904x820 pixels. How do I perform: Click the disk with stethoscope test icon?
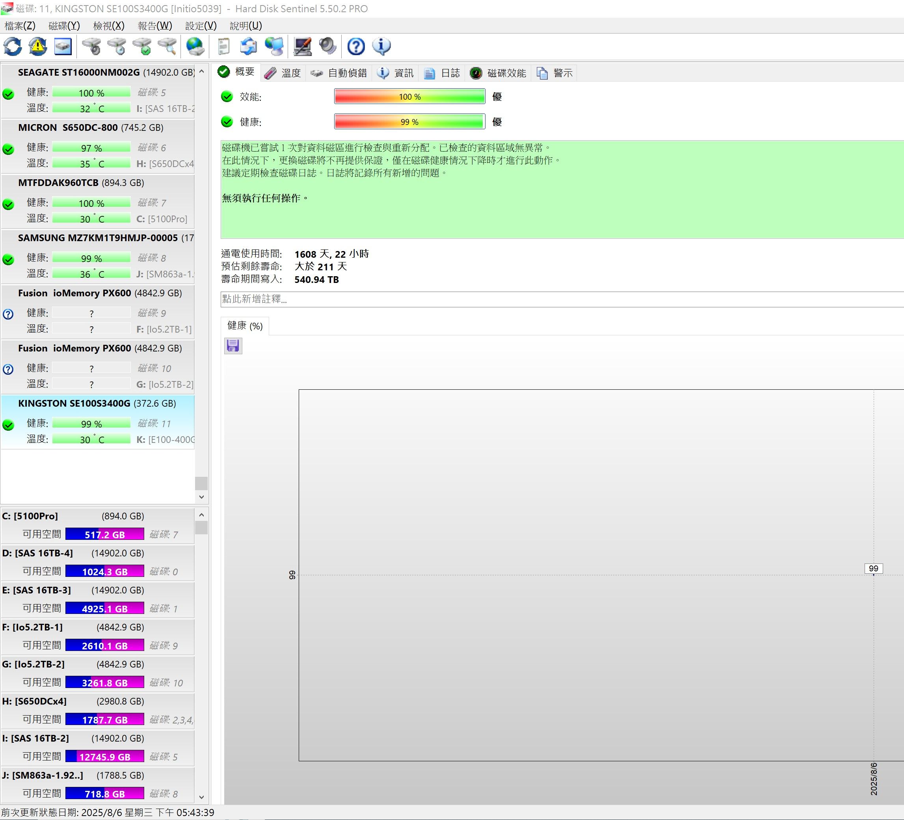point(91,46)
